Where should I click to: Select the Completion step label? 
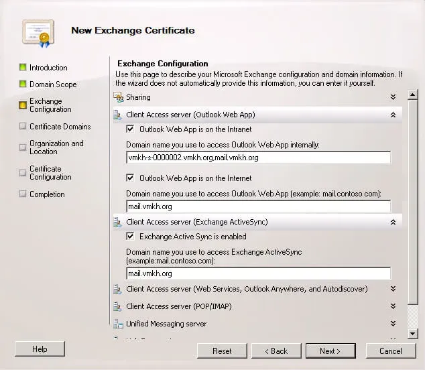pos(47,194)
